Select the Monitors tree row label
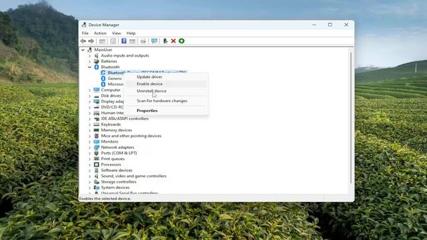Viewport: 427px width, 240px height. pyautogui.click(x=109, y=141)
